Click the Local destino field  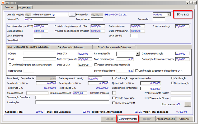tap(134, 36)
